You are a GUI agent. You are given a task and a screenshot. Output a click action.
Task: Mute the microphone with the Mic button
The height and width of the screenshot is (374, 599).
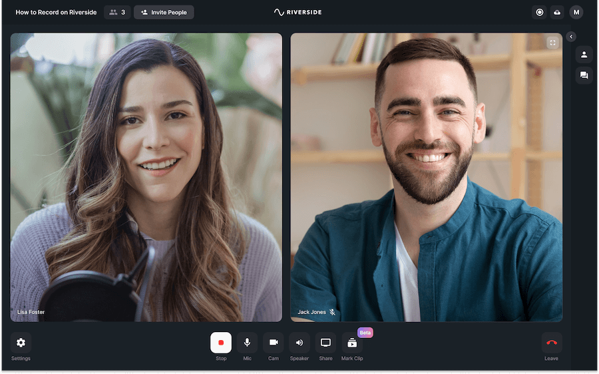coord(247,342)
